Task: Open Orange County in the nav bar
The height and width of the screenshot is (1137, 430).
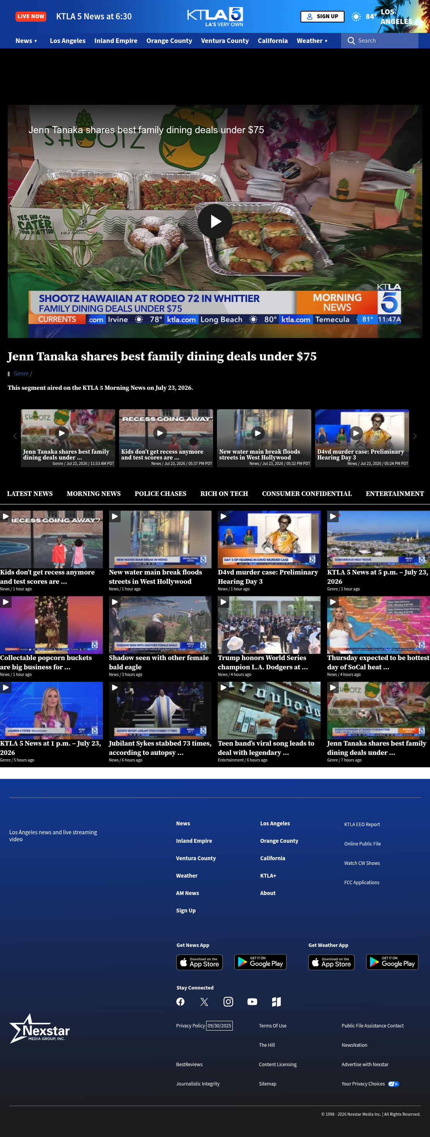Action: point(169,41)
